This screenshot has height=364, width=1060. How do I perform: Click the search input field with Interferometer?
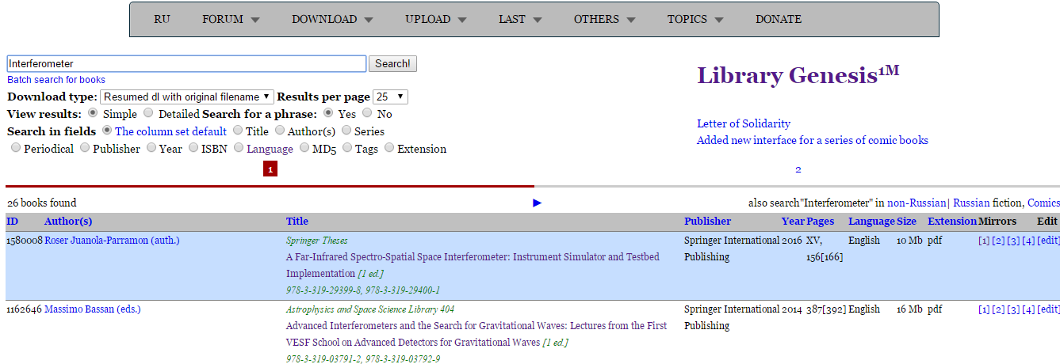(x=186, y=63)
